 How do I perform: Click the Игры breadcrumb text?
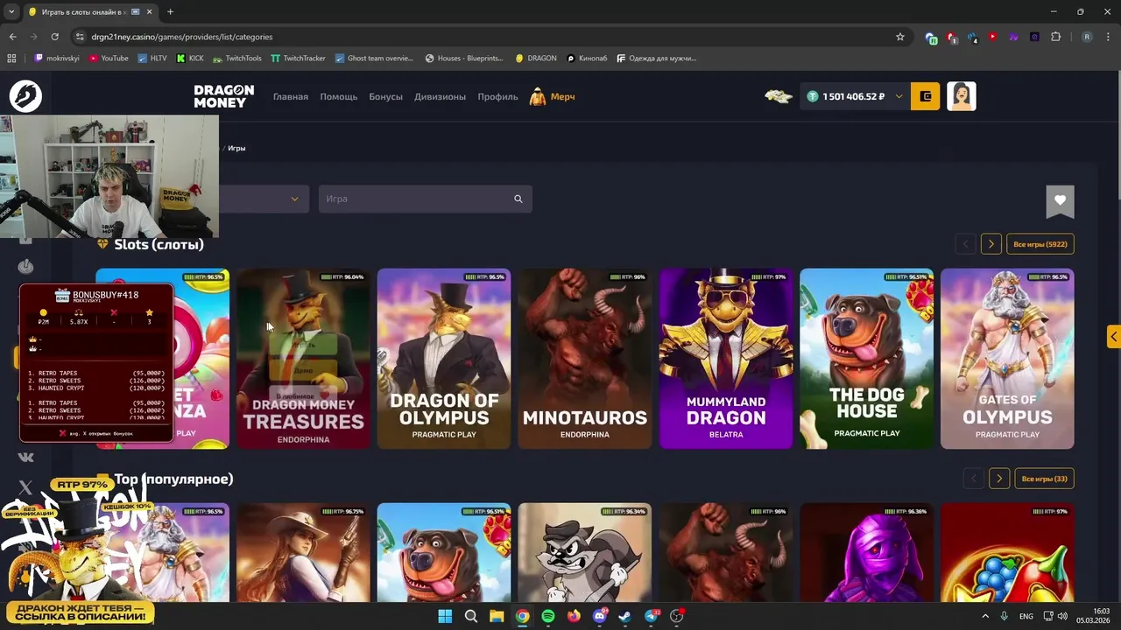(236, 148)
